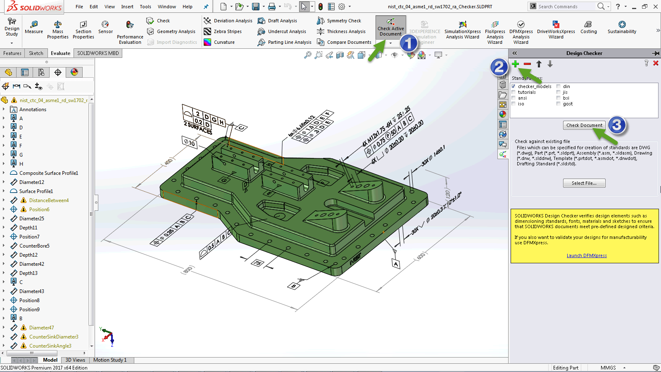661x372 pixels.
Task: Open the Sustainability tool
Action: tap(622, 27)
